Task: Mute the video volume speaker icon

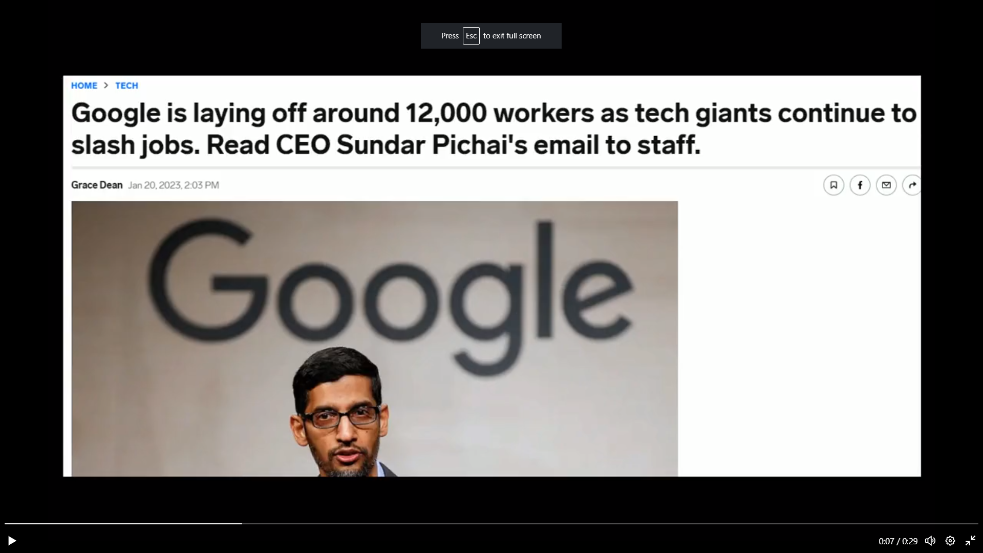Action: pyautogui.click(x=930, y=541)
